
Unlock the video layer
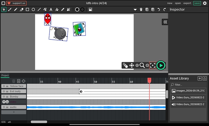coord(7,102)
